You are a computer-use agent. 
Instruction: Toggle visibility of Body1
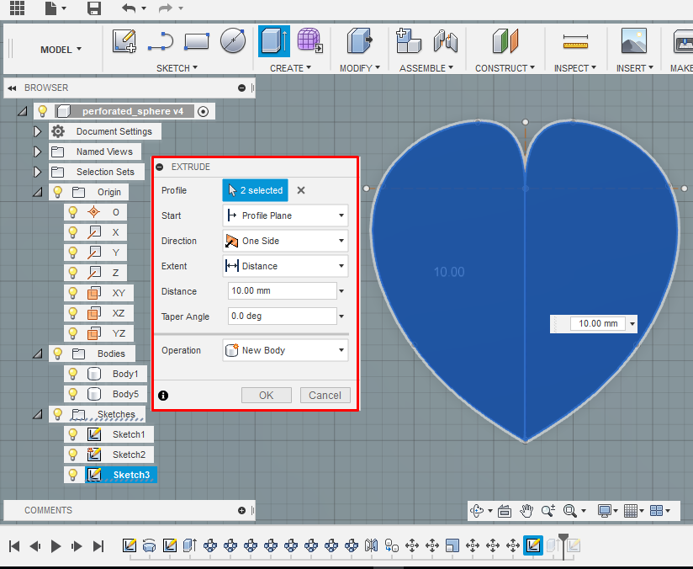pos(73,374)
